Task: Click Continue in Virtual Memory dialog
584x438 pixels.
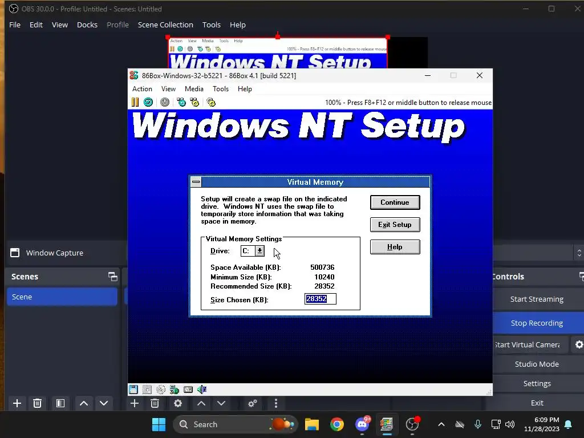Action: coord(395,202)
